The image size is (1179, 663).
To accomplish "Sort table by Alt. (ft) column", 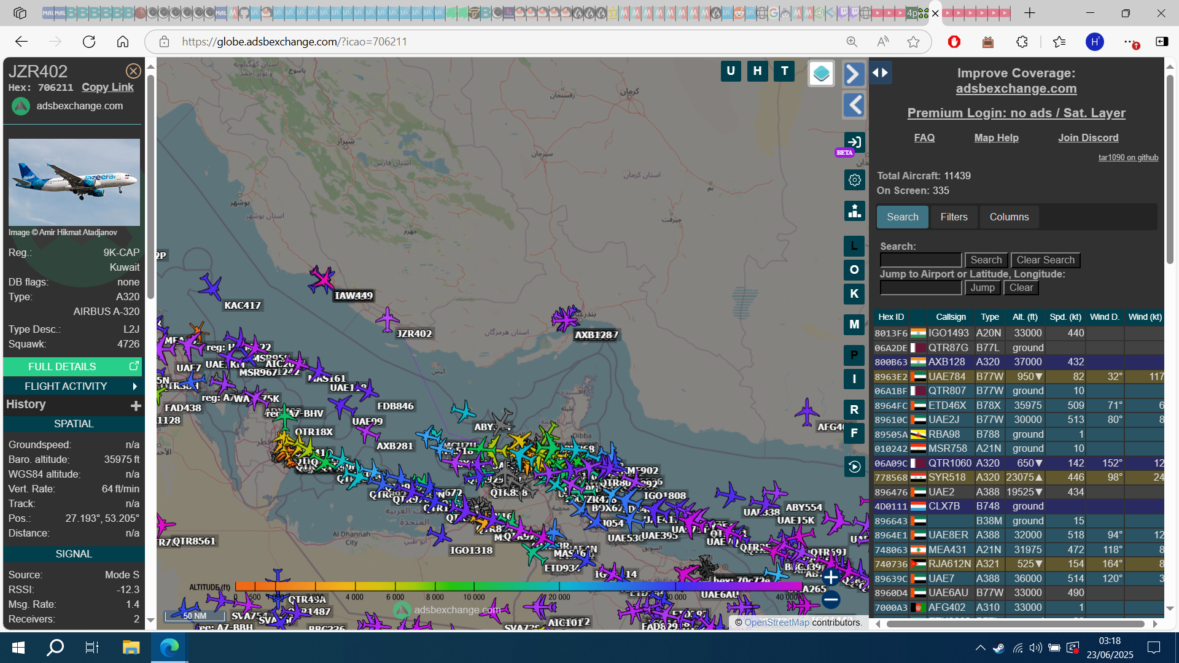I will coord(1025,317).
